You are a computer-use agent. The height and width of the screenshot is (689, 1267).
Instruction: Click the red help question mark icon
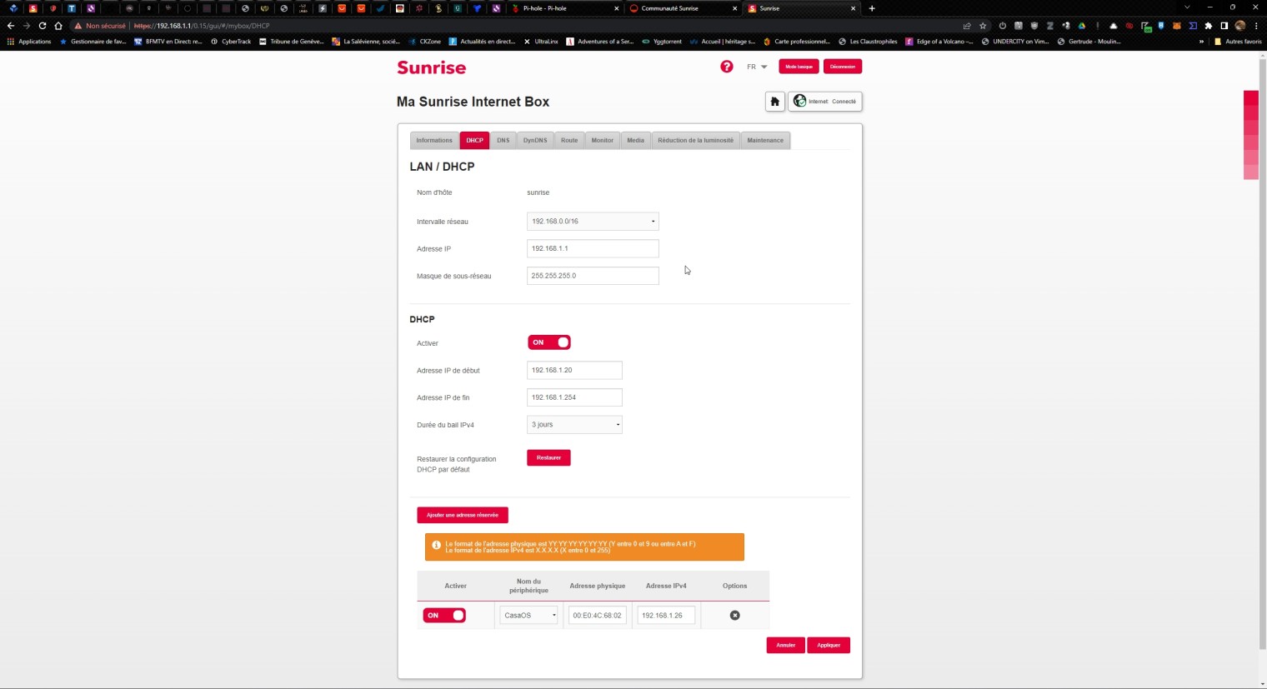coord(727,67)
